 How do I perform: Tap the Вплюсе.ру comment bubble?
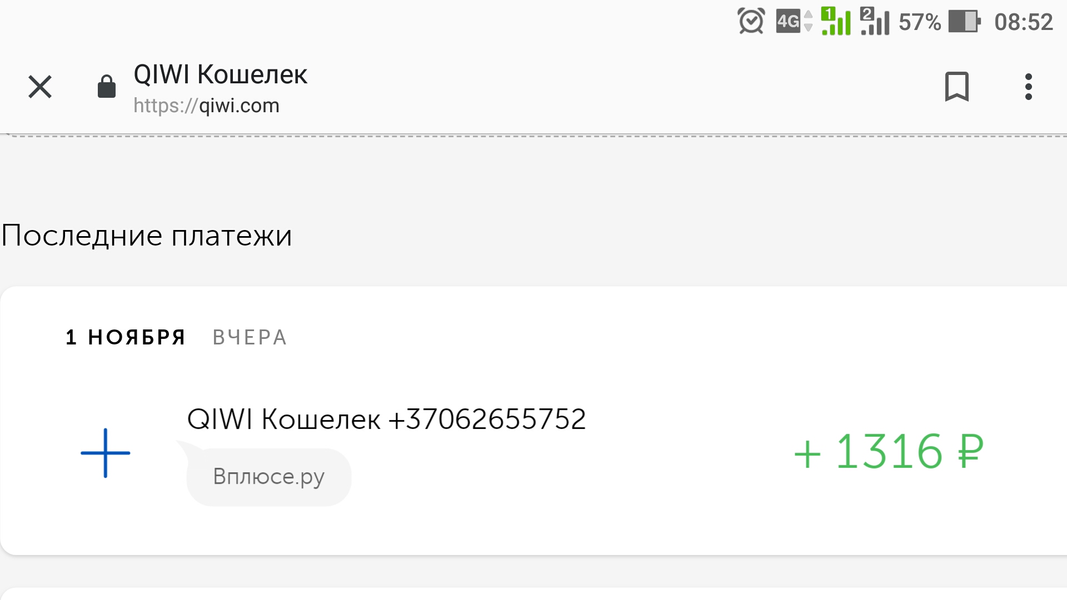point(268,477)
